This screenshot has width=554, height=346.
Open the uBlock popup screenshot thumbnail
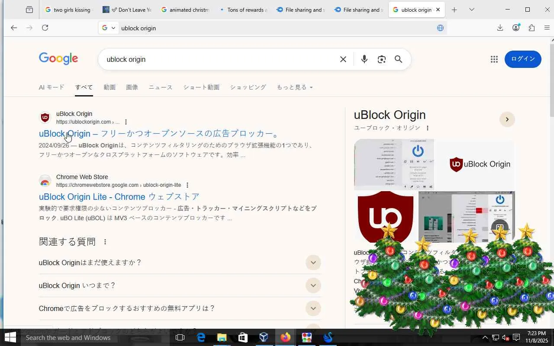(x=394, y=164)
